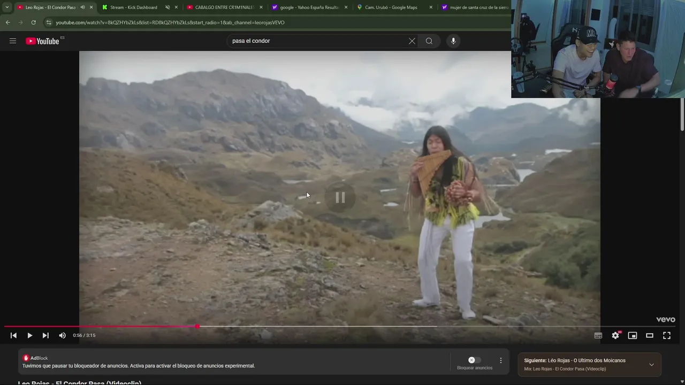Go to YouTube home via logo
The image size is (685, 385).
(x=42, y=41)
